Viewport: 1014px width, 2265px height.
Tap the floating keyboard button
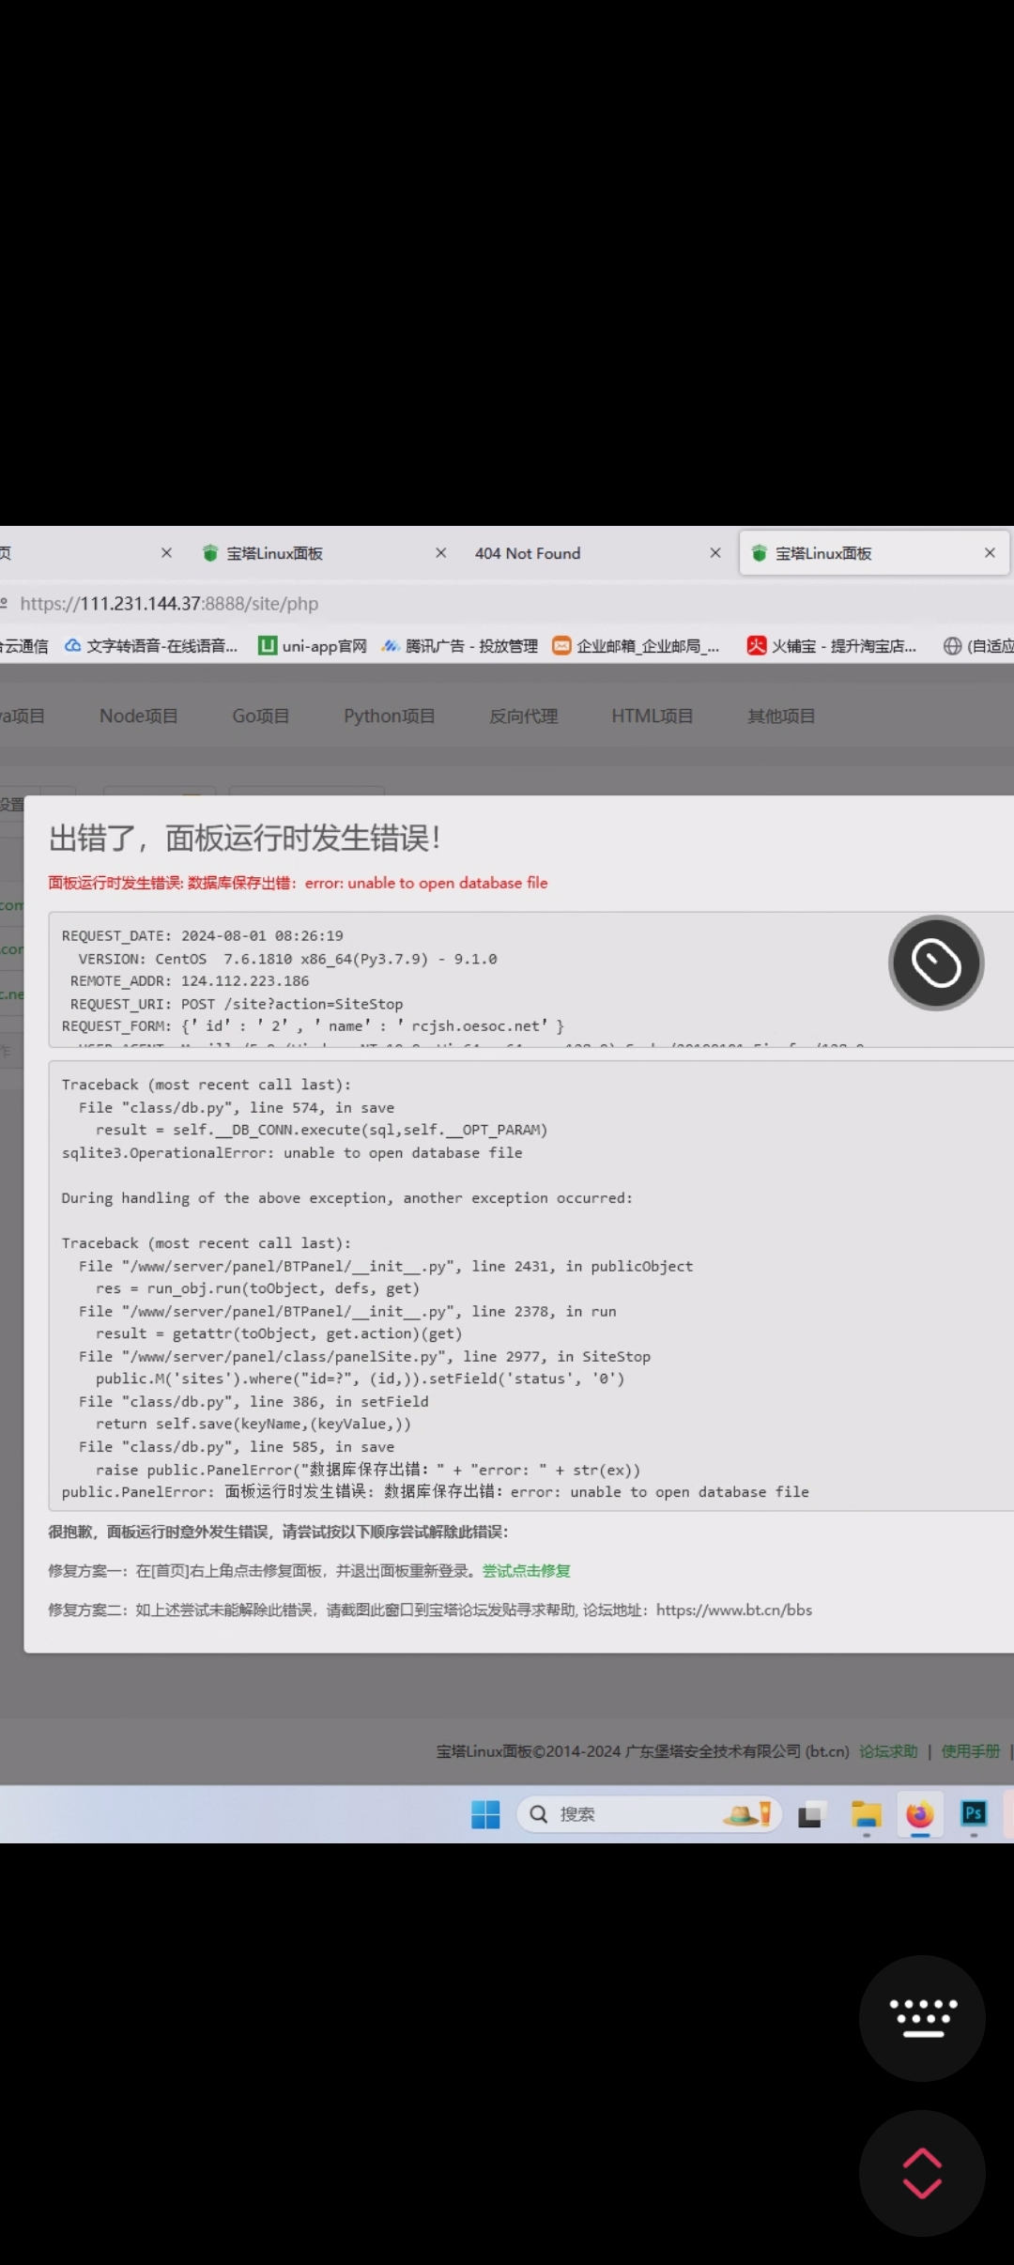(x=922, y=2018)
